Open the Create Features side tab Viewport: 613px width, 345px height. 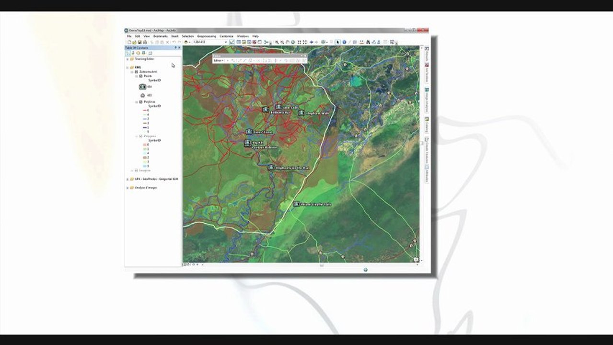point(427,151)
